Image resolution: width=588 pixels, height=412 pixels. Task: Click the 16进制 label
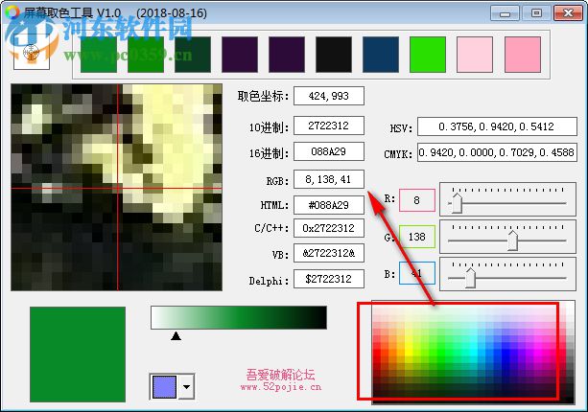[x=270, y=153]
